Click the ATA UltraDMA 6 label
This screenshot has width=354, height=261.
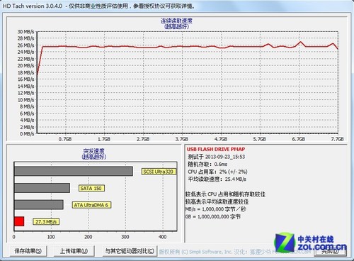click(x=91, y=205)
